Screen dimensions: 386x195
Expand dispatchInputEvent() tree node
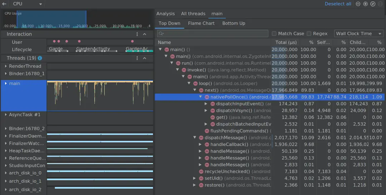(206, 104)
